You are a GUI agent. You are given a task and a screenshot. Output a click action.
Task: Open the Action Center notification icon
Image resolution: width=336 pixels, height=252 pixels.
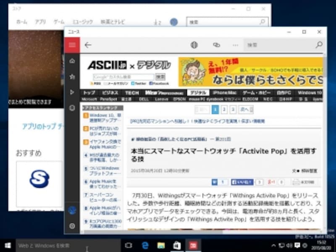(297, 245)
